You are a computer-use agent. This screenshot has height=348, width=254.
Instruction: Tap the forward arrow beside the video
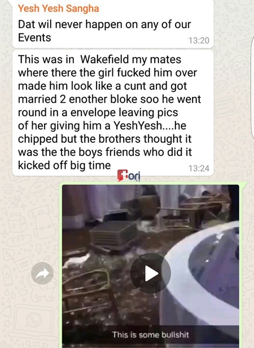click(42, 273)
